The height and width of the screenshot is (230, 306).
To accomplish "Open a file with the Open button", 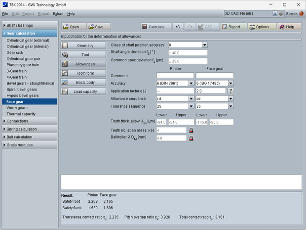I will (x=73, y=27).
